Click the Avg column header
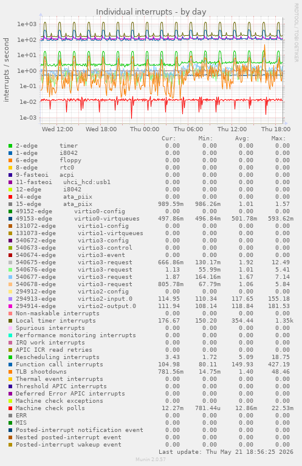This screenshot has height=466, width=302. tap(242, 139)
